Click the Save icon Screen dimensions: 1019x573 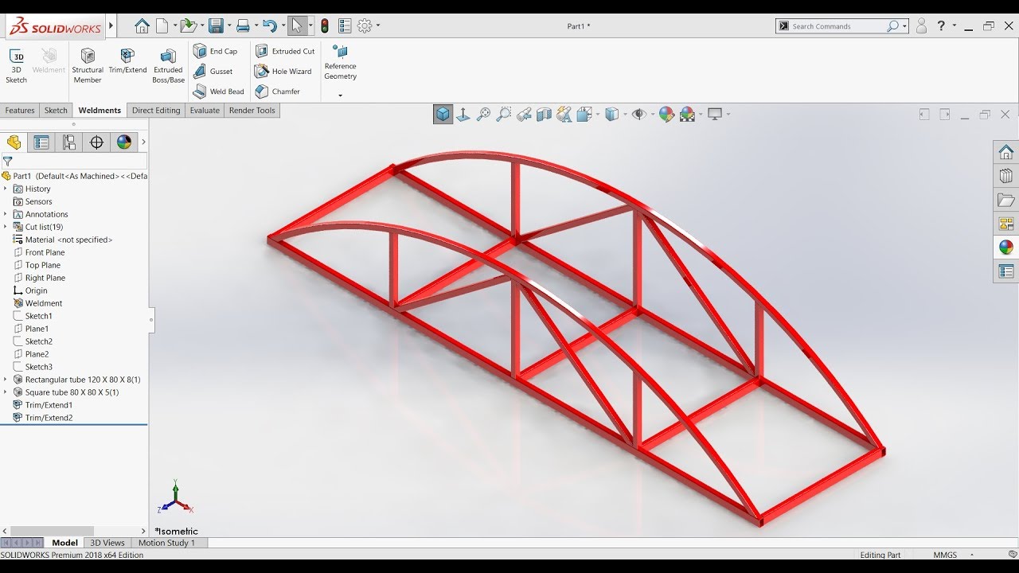click(216, 26)
